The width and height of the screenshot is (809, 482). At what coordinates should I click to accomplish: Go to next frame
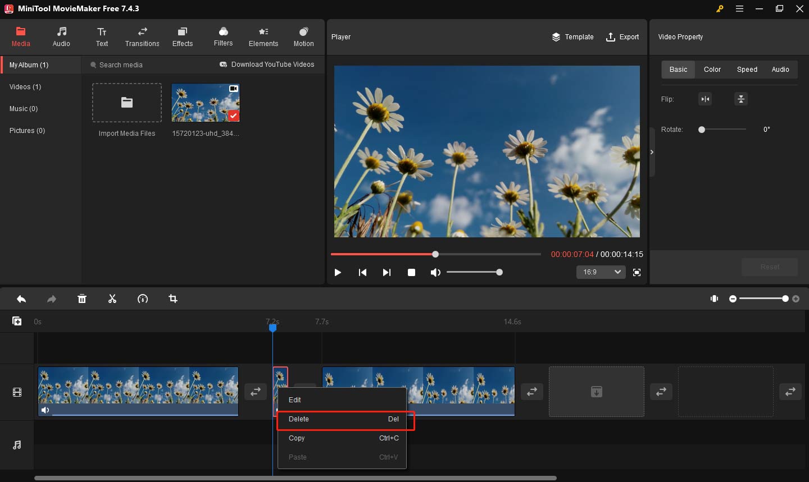pyautogui.click(x=387, y=272)
